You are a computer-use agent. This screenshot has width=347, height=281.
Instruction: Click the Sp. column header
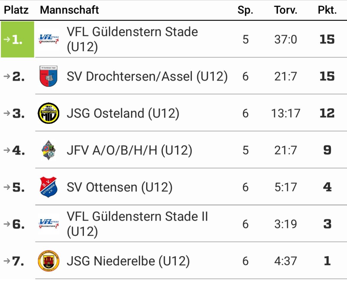click(x=246, y=10)
